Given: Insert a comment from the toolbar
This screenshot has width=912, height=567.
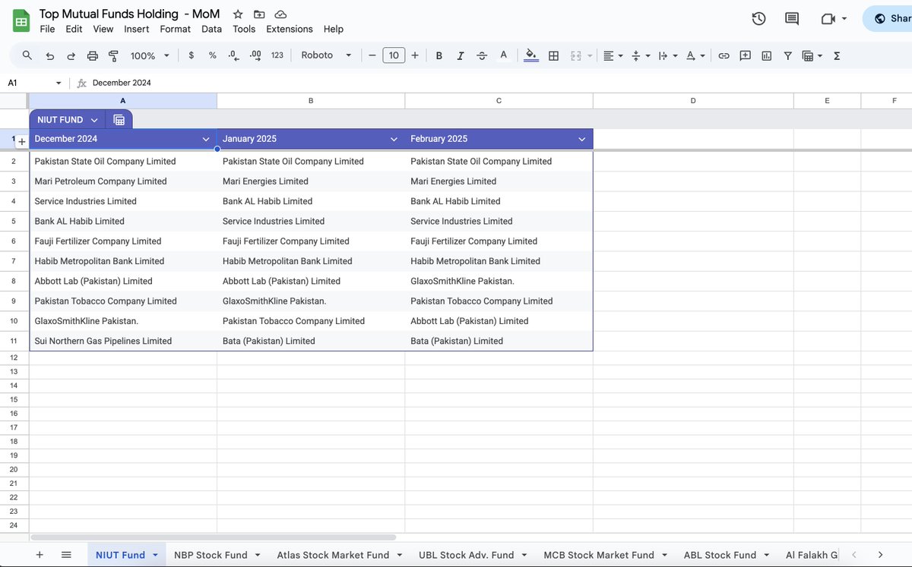Looking at the screenshot, I should click(x=745, y=55).
